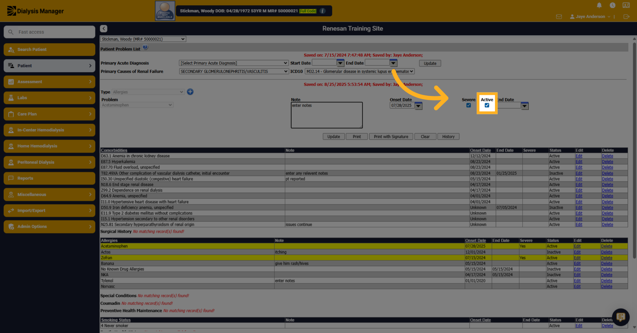The width and height of the screenshot is (637, 333).
Task: Collapse the sidebar with the back arrow
Action: pos(104,29)
